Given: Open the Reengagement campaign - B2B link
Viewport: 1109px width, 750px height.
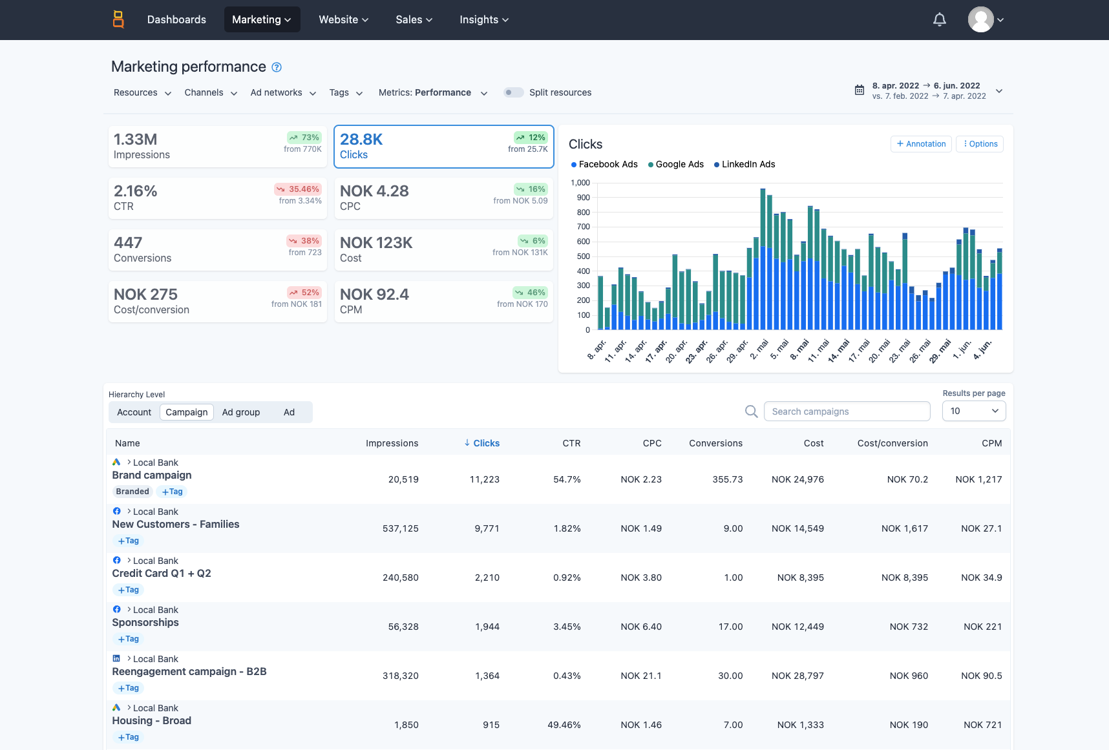Looking at the screenshot, I should pyautogui.click(x=189, y=672).
